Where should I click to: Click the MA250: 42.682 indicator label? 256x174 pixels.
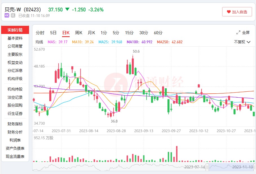(x=170, y=42)
